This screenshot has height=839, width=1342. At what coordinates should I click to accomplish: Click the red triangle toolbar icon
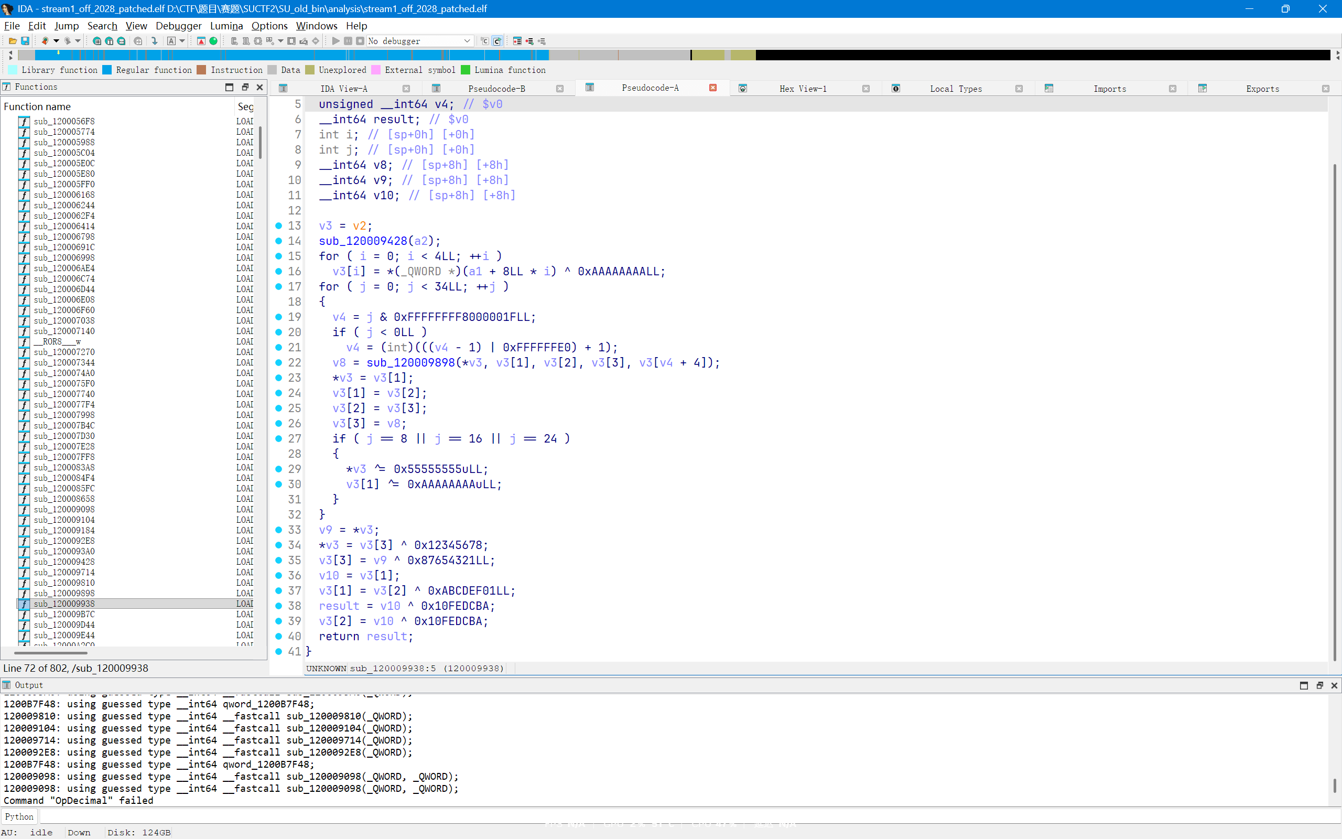(x=201, y=41)
